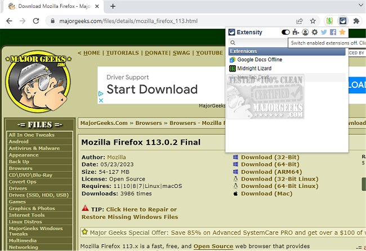
Task: Open Extensity options gear icon
Action: 314,32
